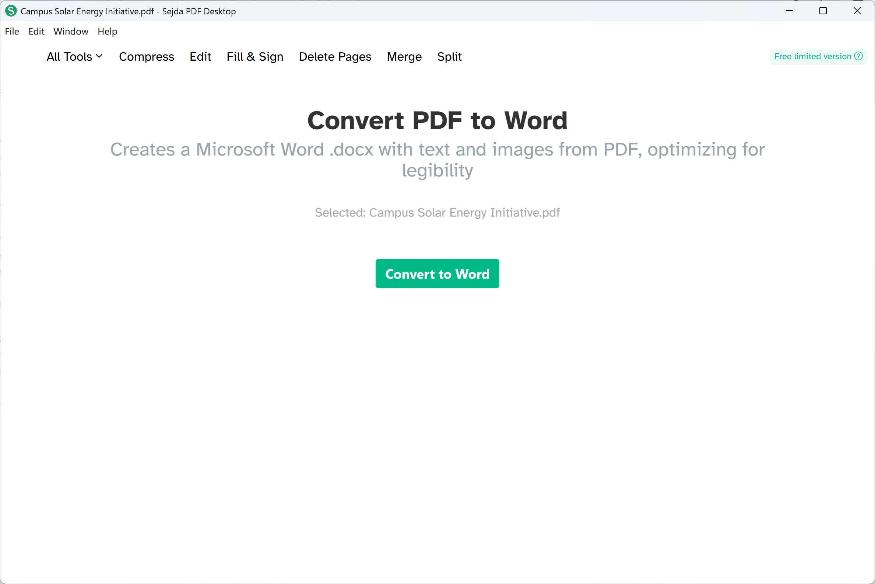Viewport: 875px width, 584px height.
Task: Click the green Convert to Word button
Action: (437, 274)
